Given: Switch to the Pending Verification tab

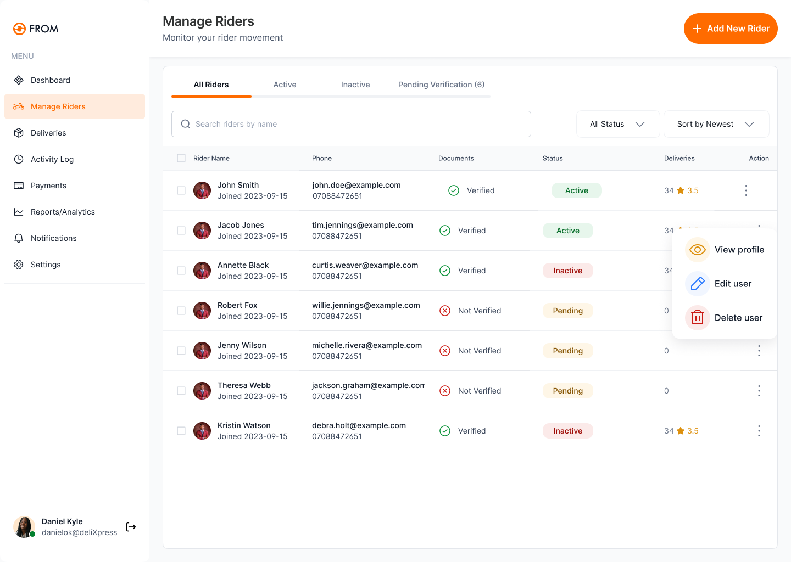Looking at the screenshot, I should click(x=441, y=85).
